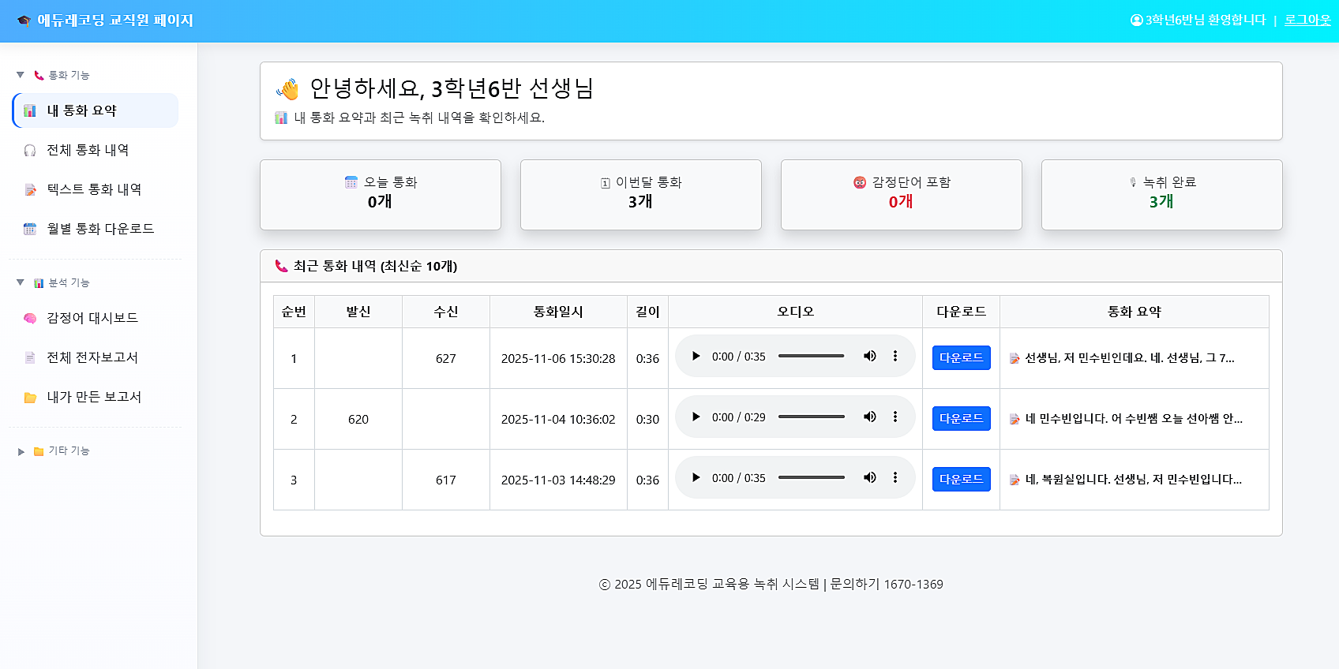Click the 감정단어 포함 stat card

click(902, 195)
